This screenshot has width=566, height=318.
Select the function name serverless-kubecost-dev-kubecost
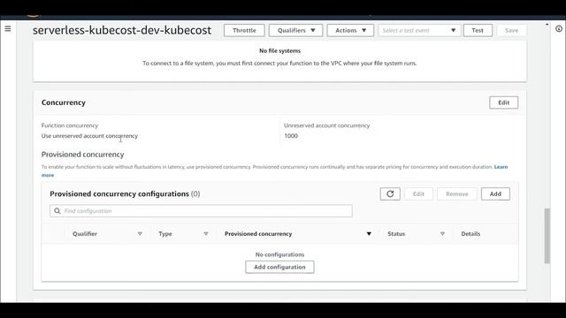click(x=122, y=30)
